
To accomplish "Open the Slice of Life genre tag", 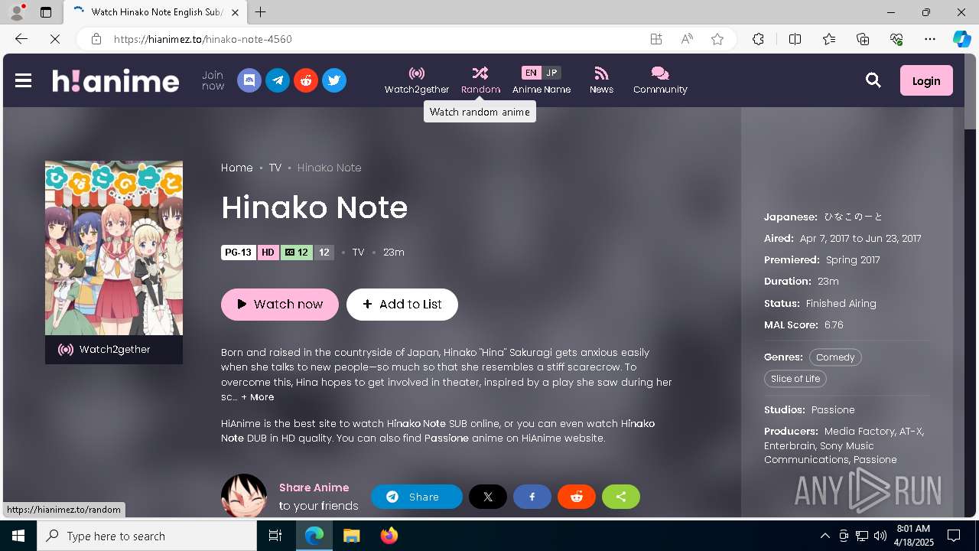I will coord(795,379).
